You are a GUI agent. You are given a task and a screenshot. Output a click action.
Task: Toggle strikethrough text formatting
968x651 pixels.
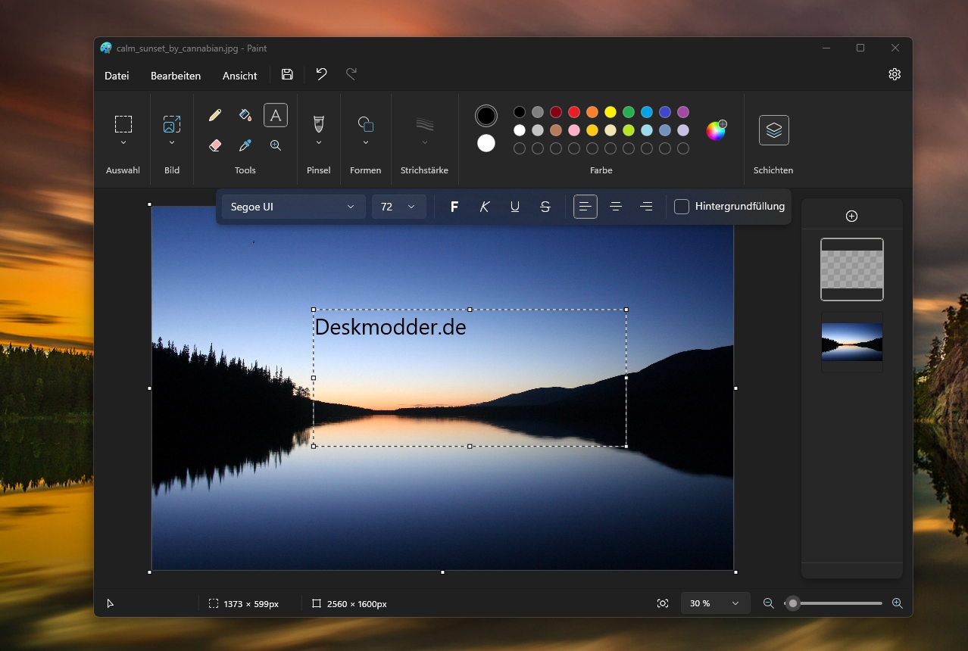(x=545, y=207)
